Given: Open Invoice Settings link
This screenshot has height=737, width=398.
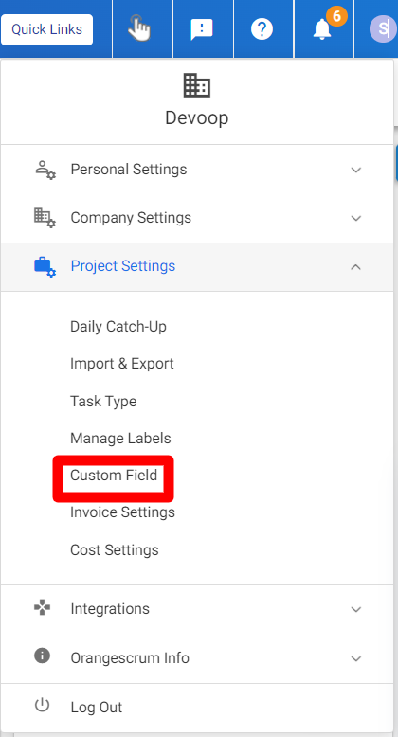Looking at the screenshot, I should [x=122, y=512].
